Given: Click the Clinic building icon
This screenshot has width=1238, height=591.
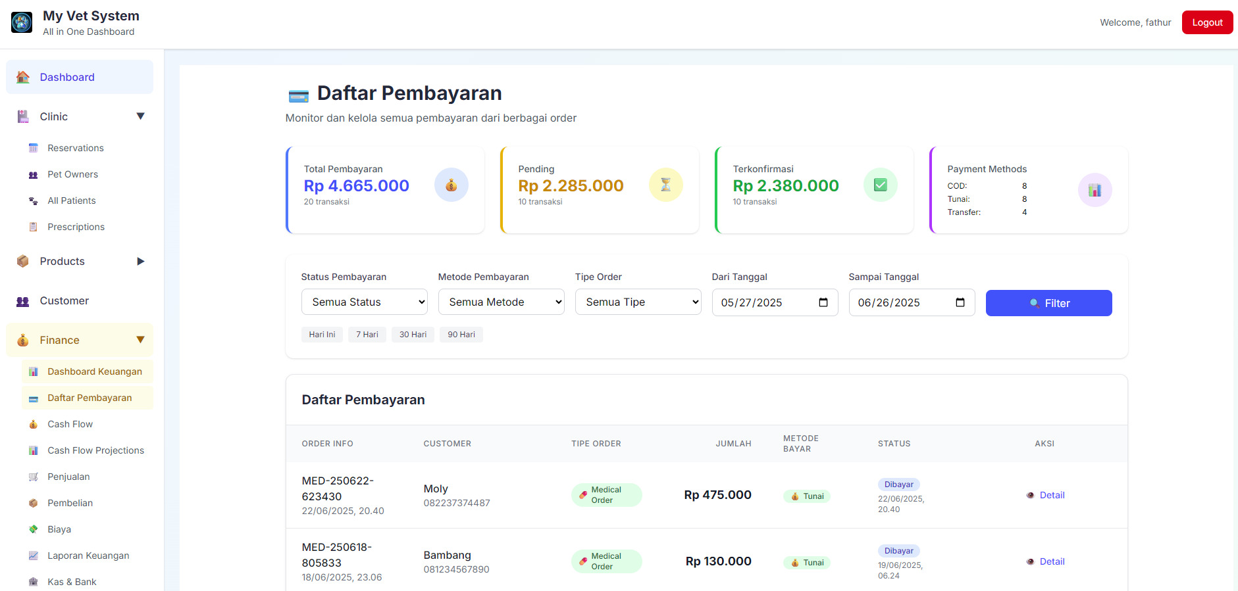Looking at the screenshot, I should click(23, 116).
